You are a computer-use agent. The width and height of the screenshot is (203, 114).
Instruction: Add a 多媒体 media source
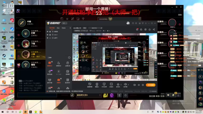111,85
